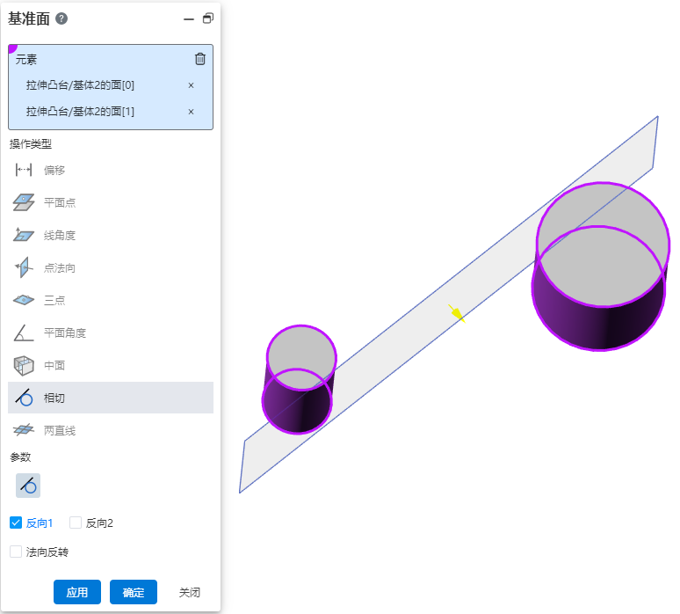
Task: Select the 两直线 two-lines icon
Action: 24,430
